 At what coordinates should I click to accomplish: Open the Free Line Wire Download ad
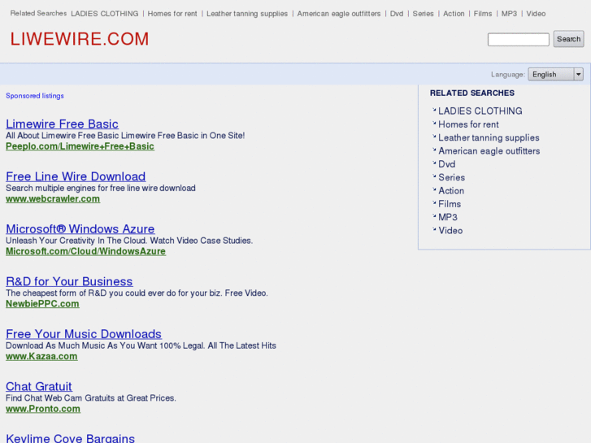click(x=76, y=176)
